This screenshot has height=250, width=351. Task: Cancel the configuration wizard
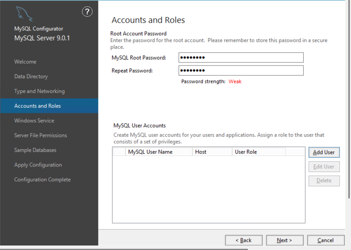pos(326,240)
